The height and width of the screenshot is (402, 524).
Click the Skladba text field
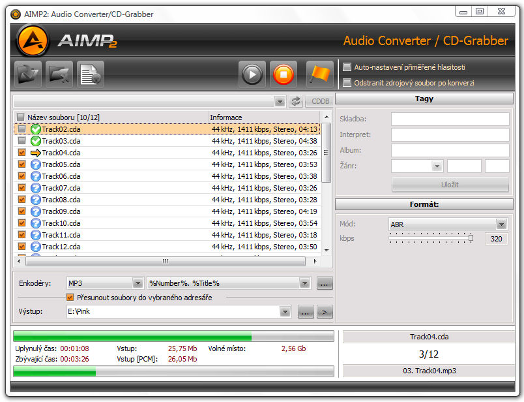click(x=450, y=119)
